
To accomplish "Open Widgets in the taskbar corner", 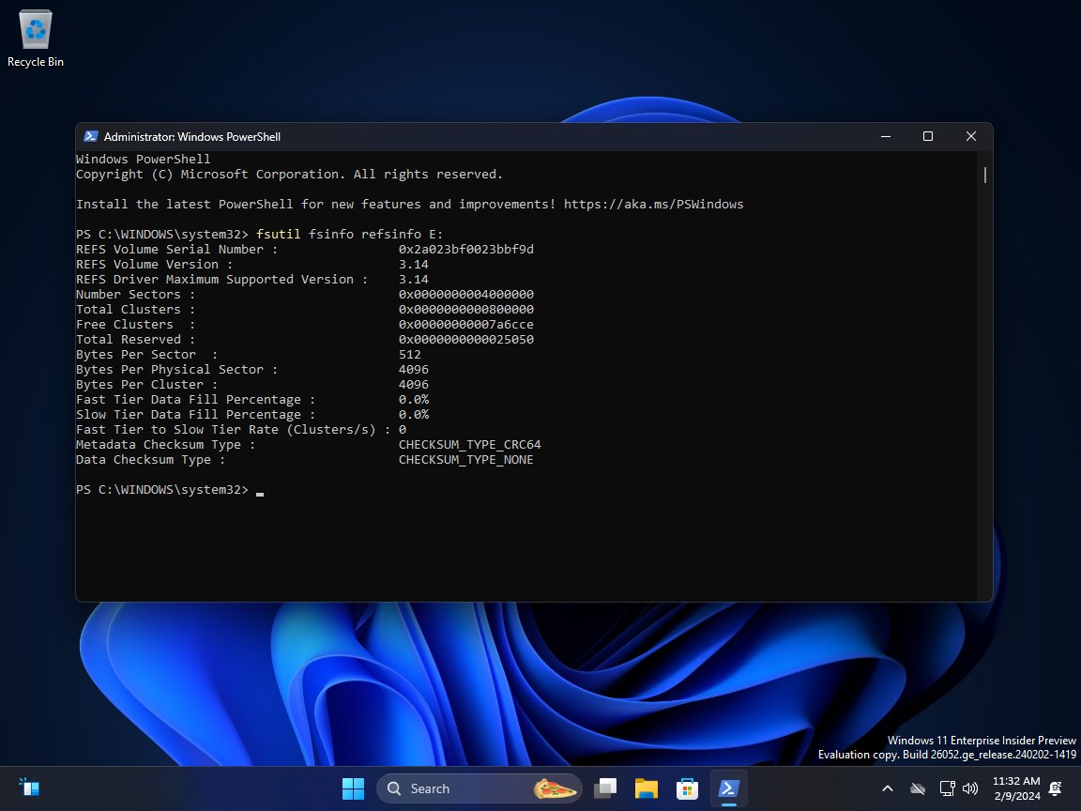I will point(28,787).
